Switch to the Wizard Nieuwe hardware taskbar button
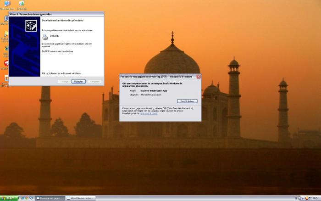Screen dimensions: 321x201 coord(81,198)
